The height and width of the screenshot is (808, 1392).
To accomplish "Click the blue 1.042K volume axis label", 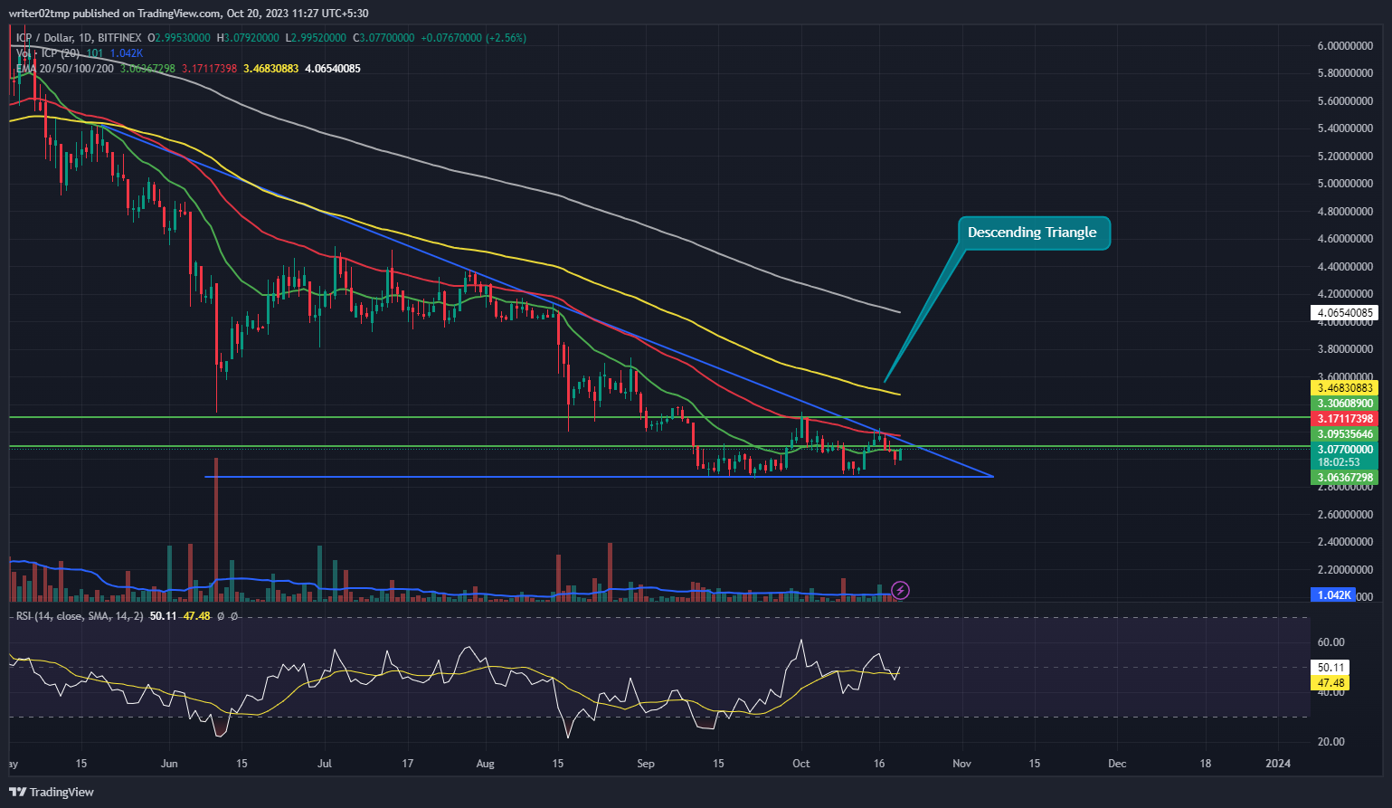I will pos(1333,595).
